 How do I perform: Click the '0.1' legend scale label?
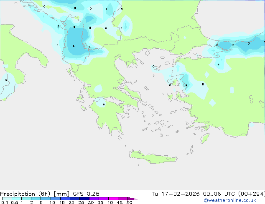[5, 202]
